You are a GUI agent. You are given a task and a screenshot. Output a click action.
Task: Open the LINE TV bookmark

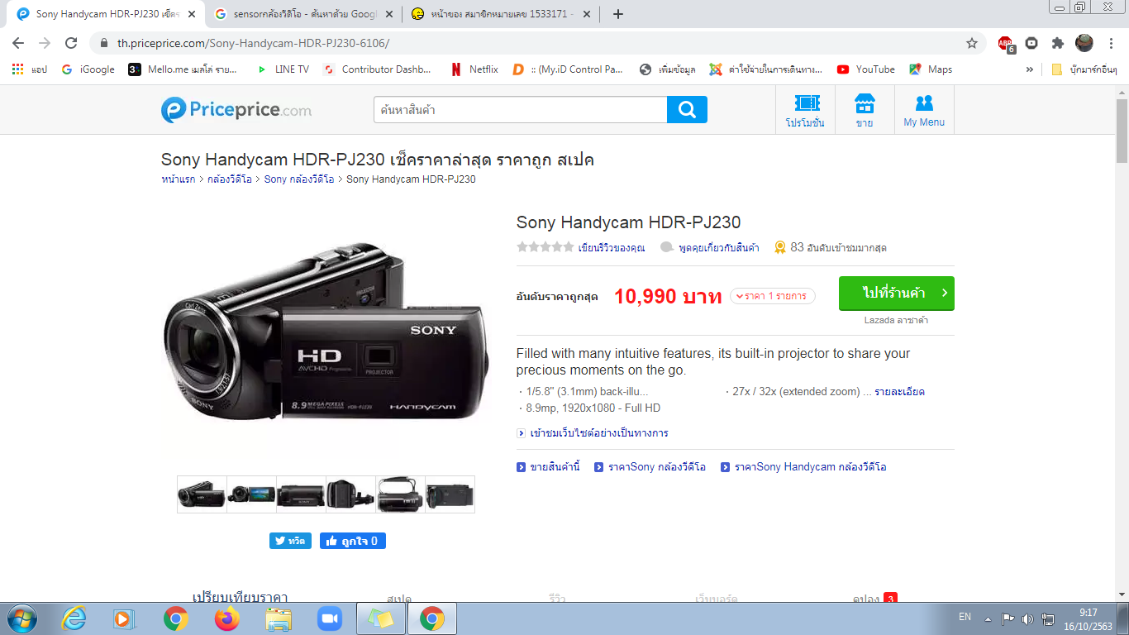[x=283, y=69]
